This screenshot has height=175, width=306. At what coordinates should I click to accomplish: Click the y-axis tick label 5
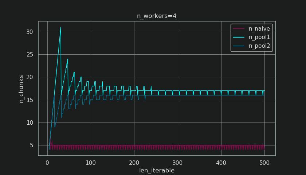pyautogui.click(x=31, y=145)
